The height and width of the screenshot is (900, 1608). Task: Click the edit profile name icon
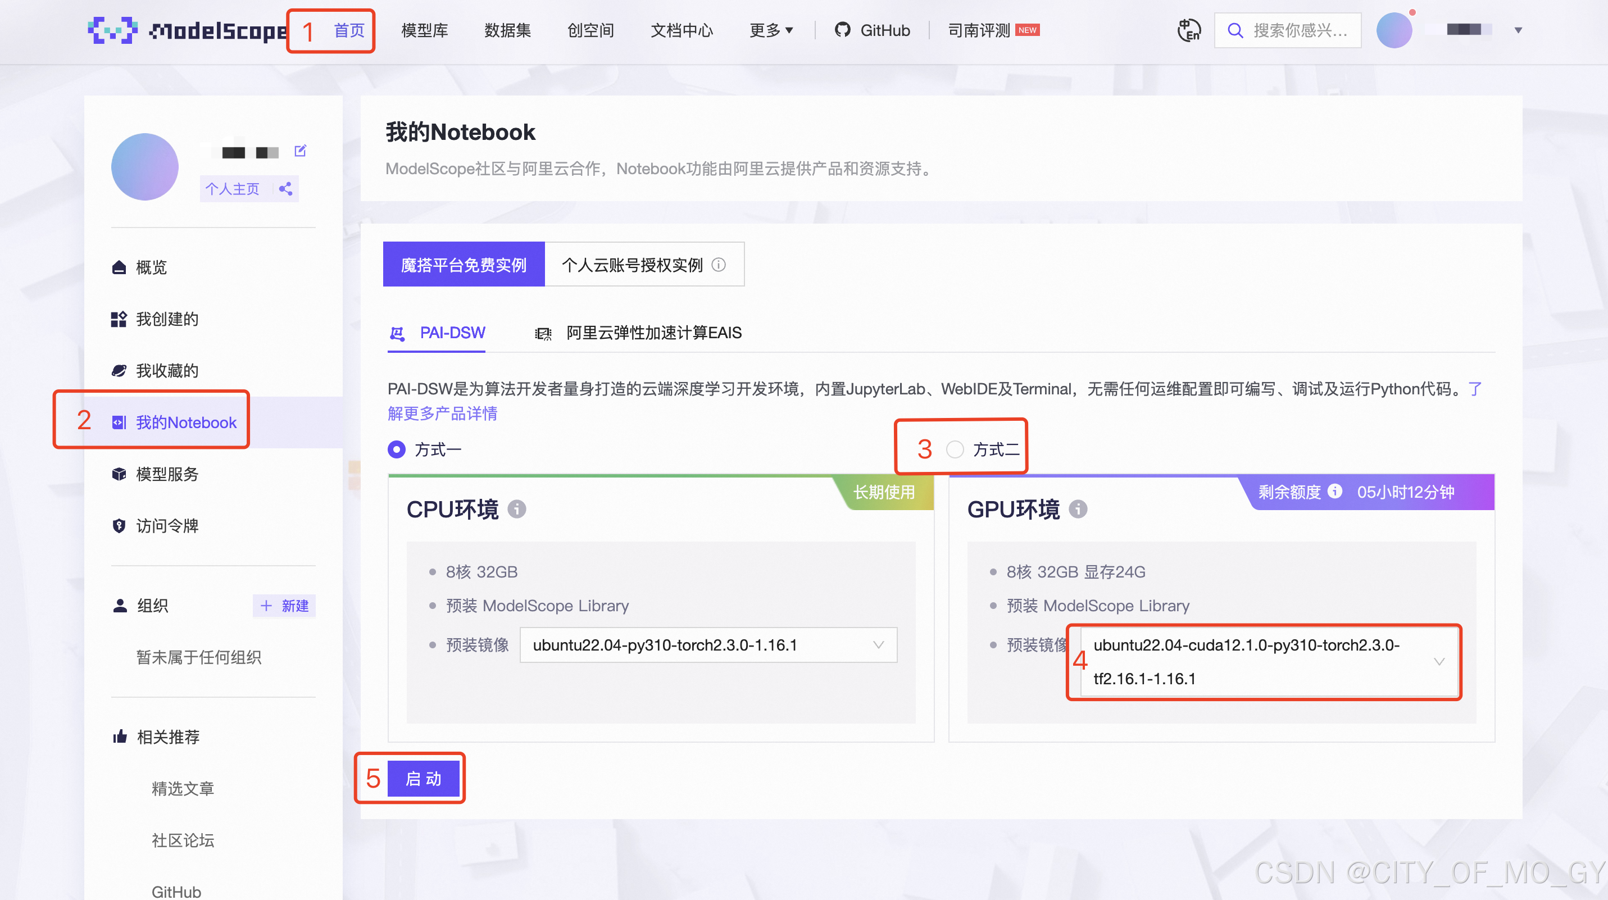click(300, 151)
